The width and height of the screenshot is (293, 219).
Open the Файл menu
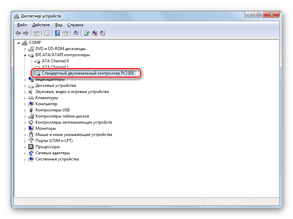21,25
